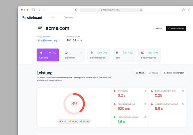Click the siteboard logo
193x135 pixels.
coord(32,17)
